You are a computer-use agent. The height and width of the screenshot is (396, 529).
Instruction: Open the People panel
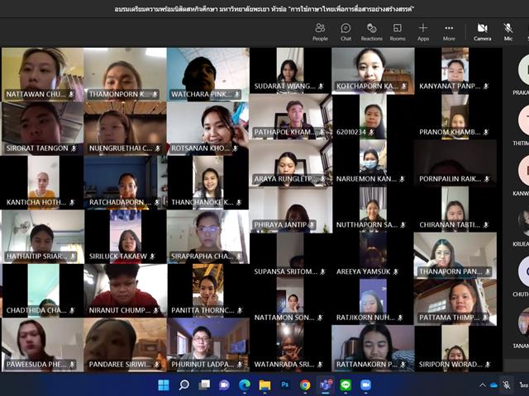tap(320, 32)
